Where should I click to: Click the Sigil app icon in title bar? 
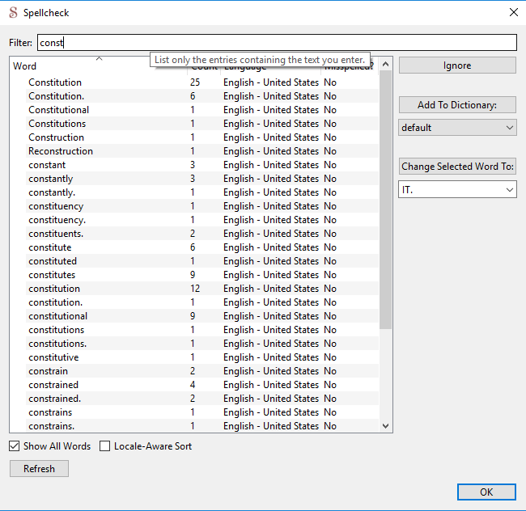(12, 12)
